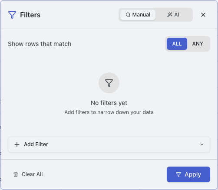Viewport: 218px width, 190px height.
Task: Click the "Filters" panel title
Action: click(x=30, y=15)
